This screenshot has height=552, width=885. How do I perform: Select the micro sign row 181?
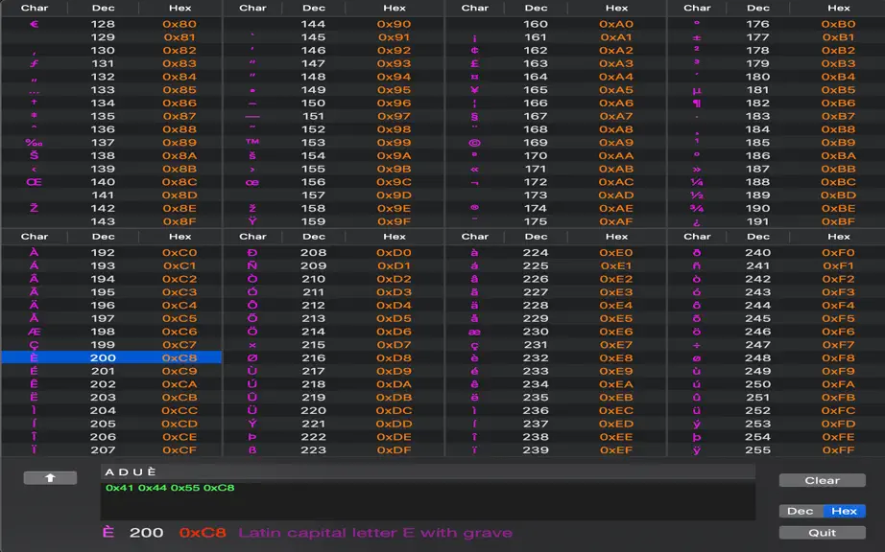(x=777, y=90)
